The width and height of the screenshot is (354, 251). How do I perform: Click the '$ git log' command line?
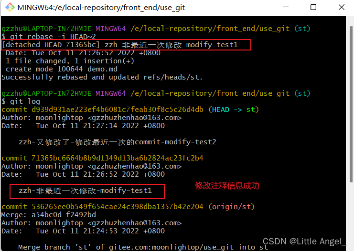21,101
